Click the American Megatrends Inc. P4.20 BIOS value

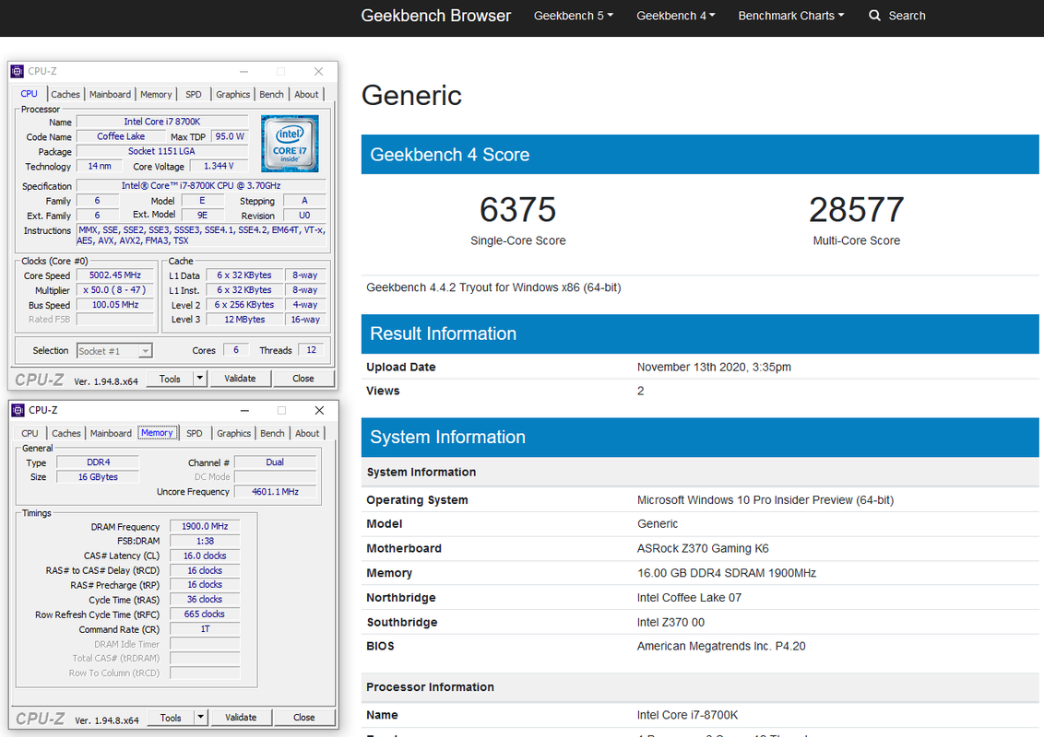(721, 646)
